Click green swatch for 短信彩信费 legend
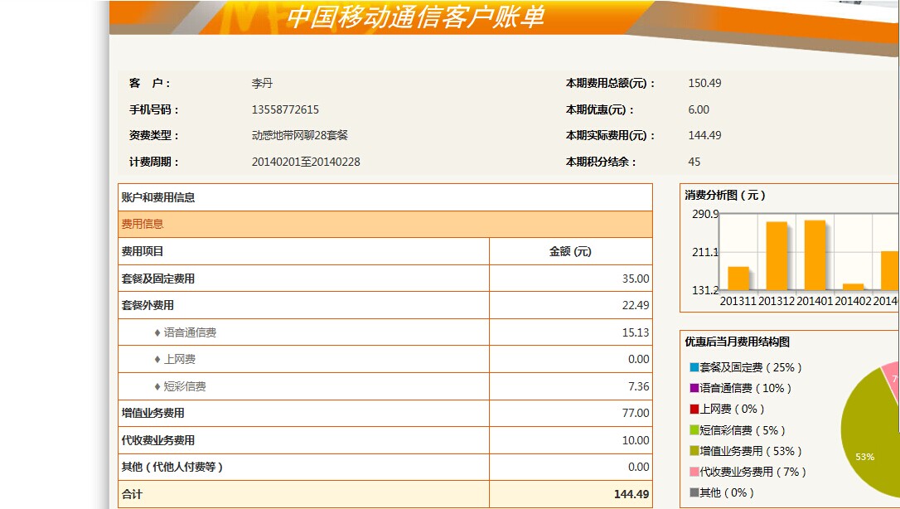This screenshot has height=509, width=900. pos(694,430)
